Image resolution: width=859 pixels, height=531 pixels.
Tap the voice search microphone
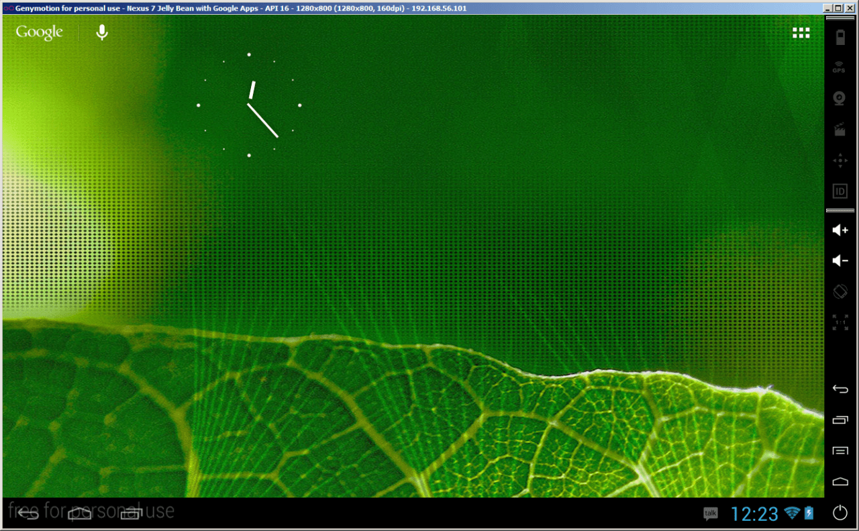102,32
